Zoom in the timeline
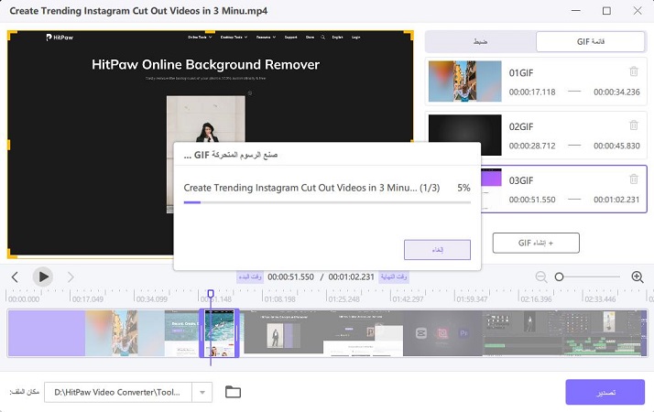Viewport: 654px width, 412px height. pos(637,276)
